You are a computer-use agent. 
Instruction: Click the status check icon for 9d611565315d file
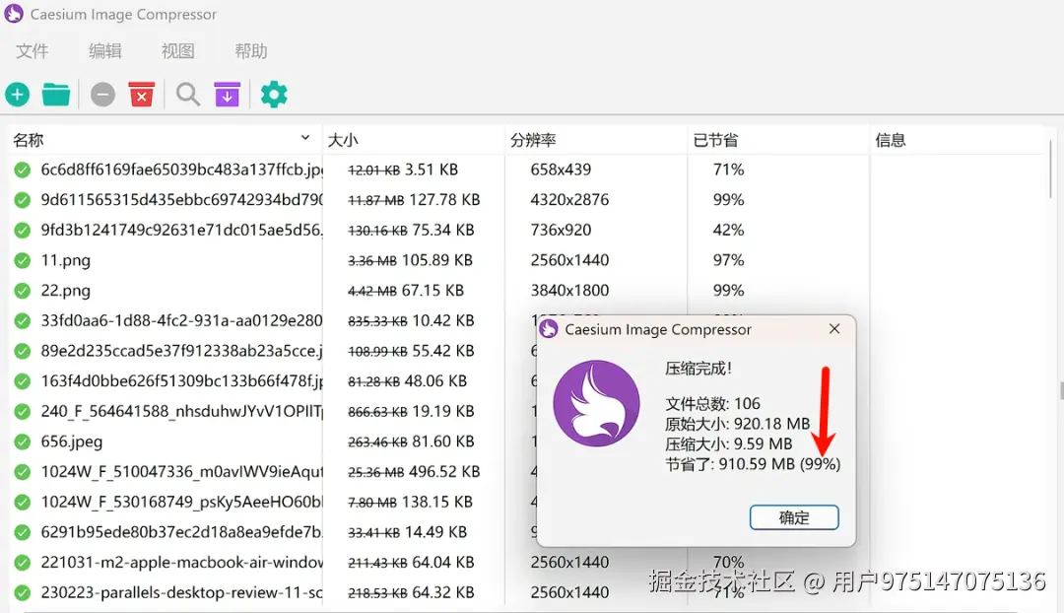pos(23,200)
